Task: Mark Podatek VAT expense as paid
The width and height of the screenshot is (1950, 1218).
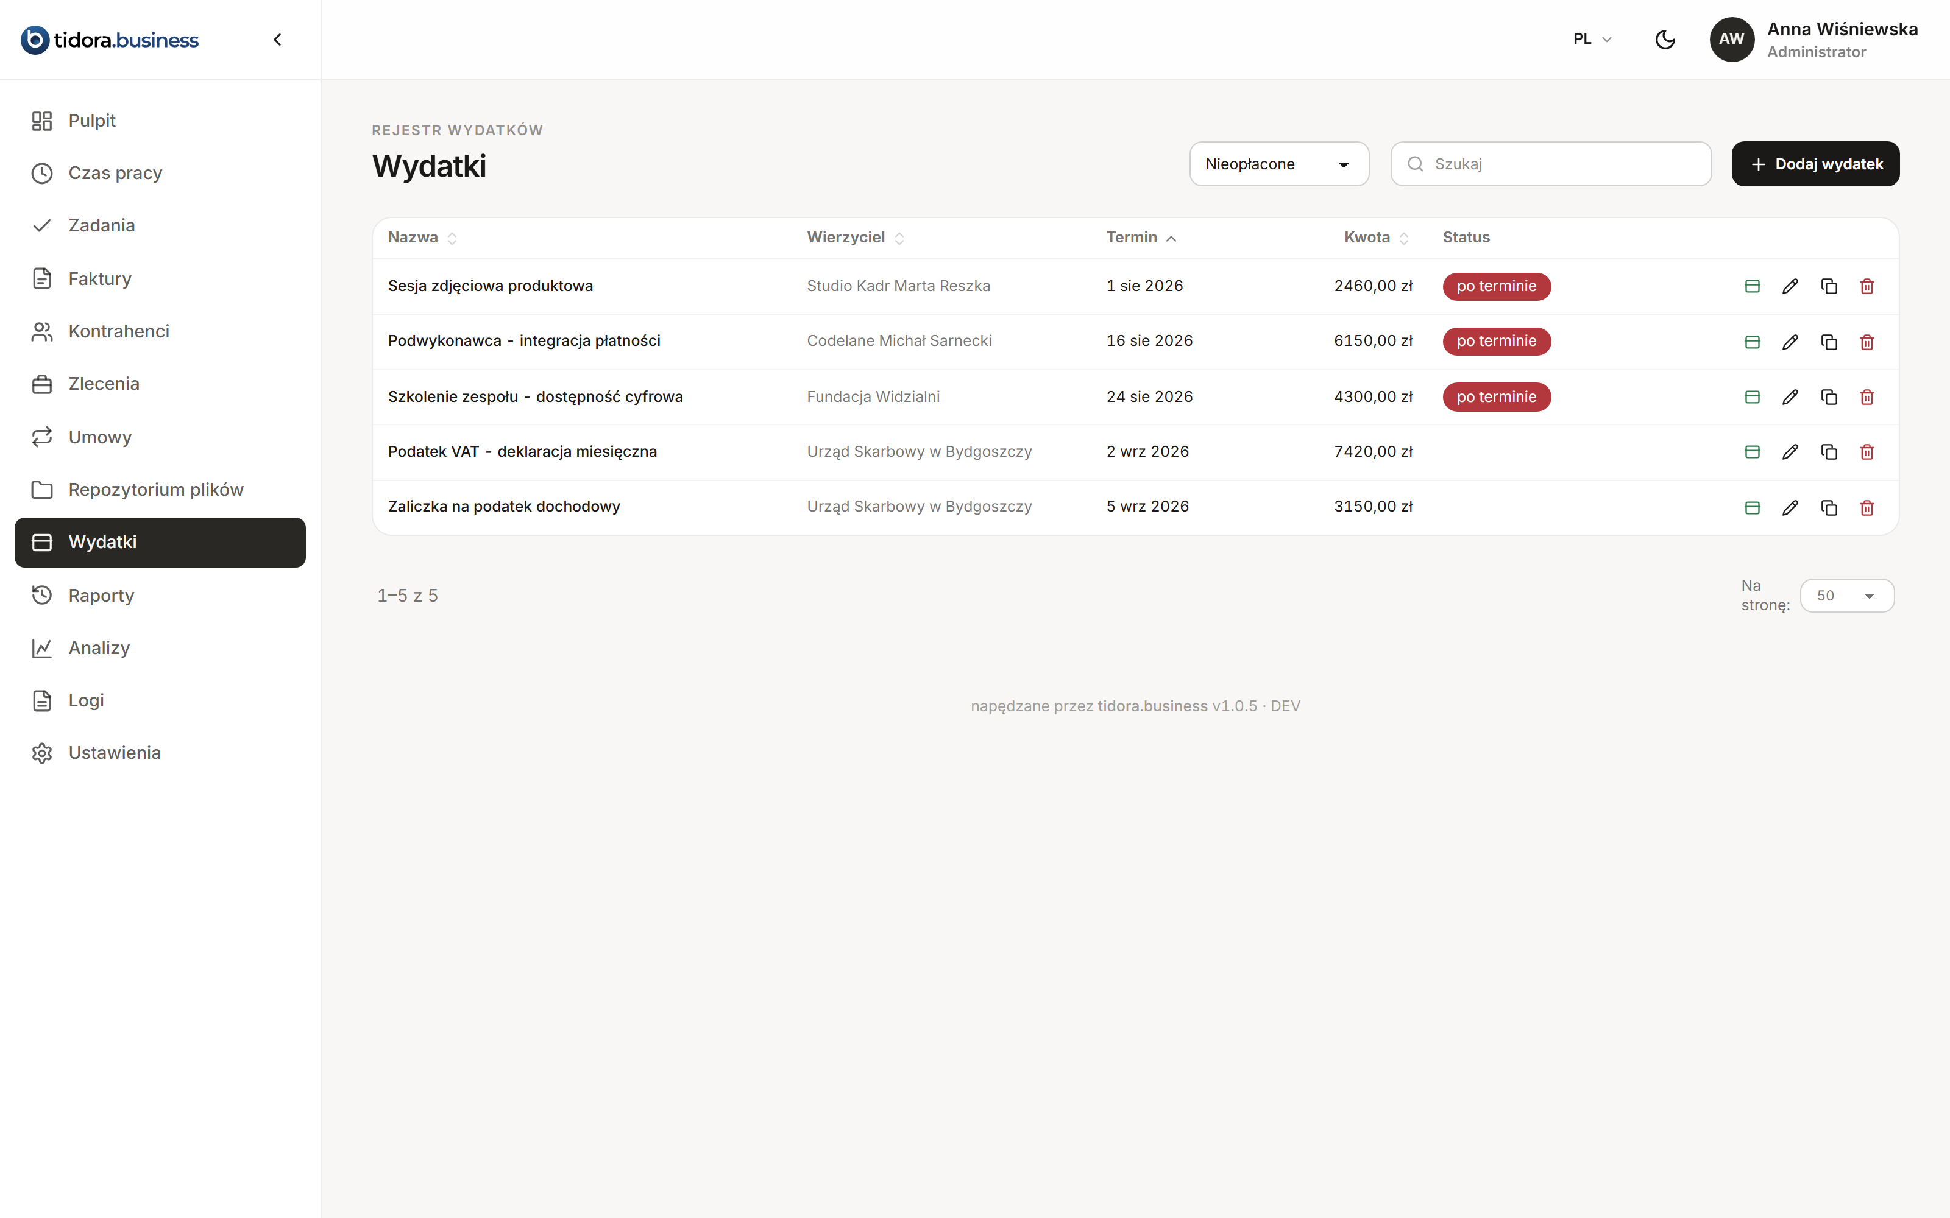Action: pos(1753,452)
